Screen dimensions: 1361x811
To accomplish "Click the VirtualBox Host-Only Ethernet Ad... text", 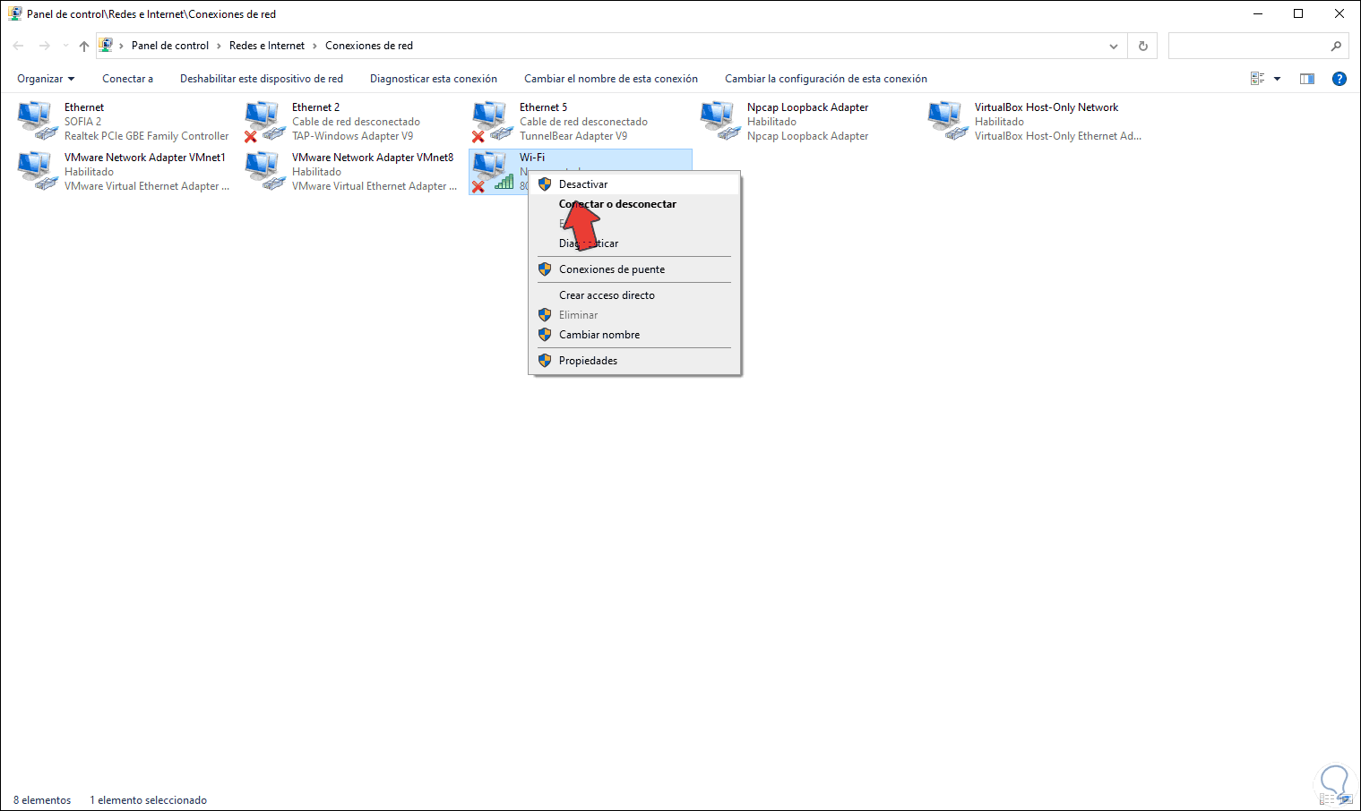I will 1058,136.
